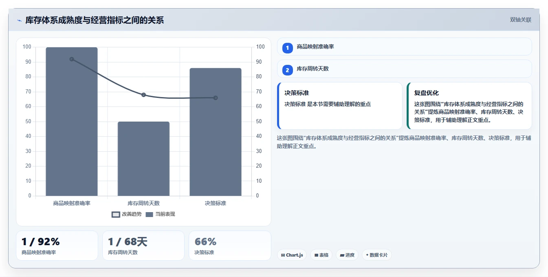Click the 商品映射准确率 x-axis label
548x277 pixels.
[x=72, y=203]
